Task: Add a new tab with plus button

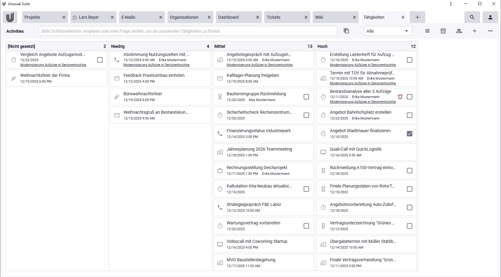Action: (x=417, y=17)
